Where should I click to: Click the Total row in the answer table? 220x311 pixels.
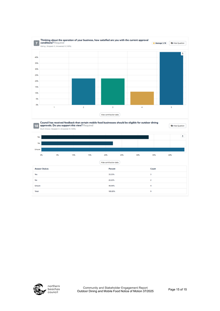(110, 191)
